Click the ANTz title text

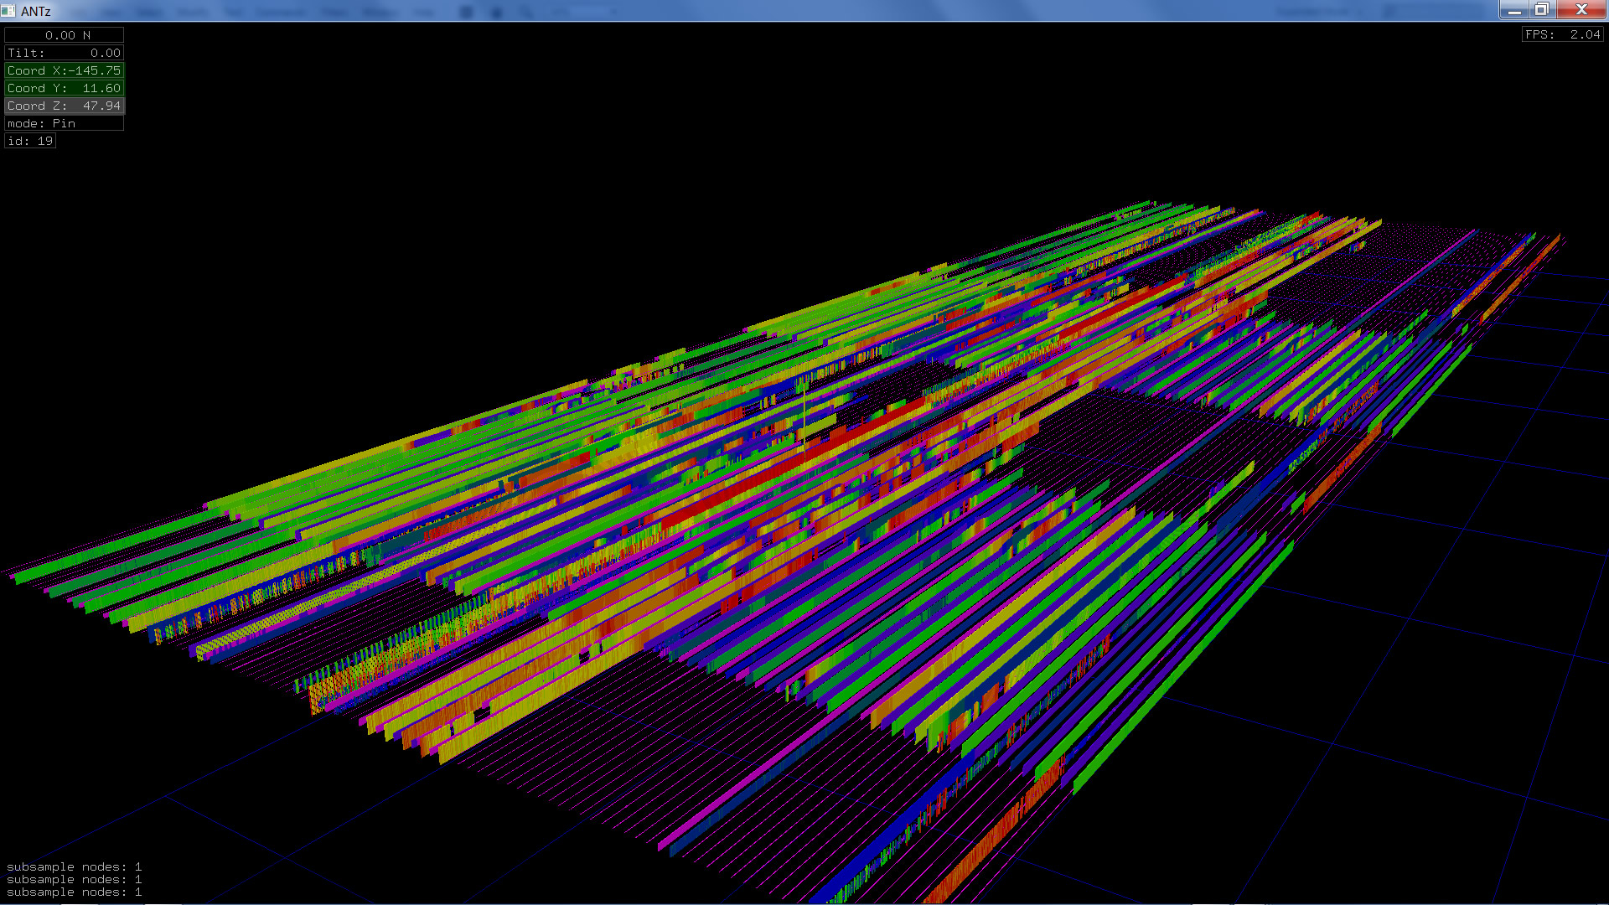[36, 11]
